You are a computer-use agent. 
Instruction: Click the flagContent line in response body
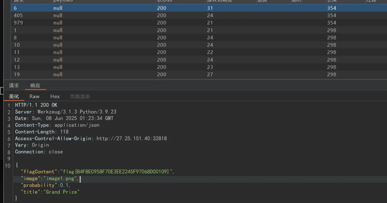[x=98, y=171]
